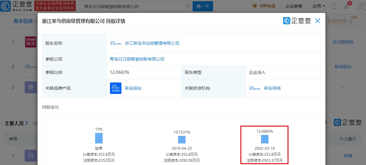This screenshot has height=165, width=366.
Task: Click the 日日顺物流 logo in row 1
Action: (31, 42)
